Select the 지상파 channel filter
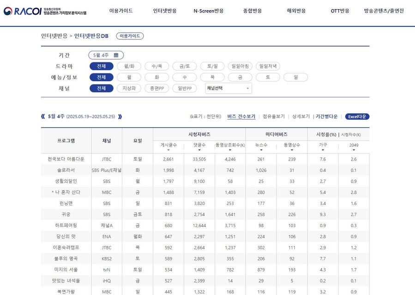The image size is (415, 295). (129, 88)
